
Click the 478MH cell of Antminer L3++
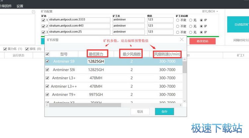(96, 86)
